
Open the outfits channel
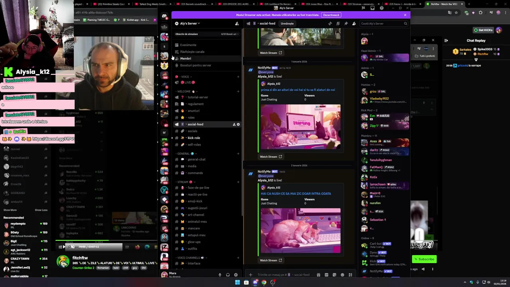pos(207,249)
